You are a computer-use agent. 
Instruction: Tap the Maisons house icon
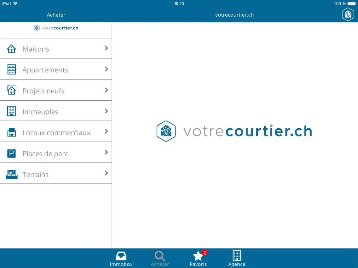[11, 49]
